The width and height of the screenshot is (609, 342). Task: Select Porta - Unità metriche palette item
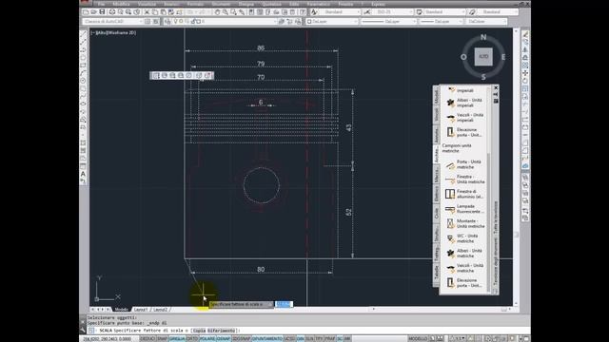coord(465,164)
